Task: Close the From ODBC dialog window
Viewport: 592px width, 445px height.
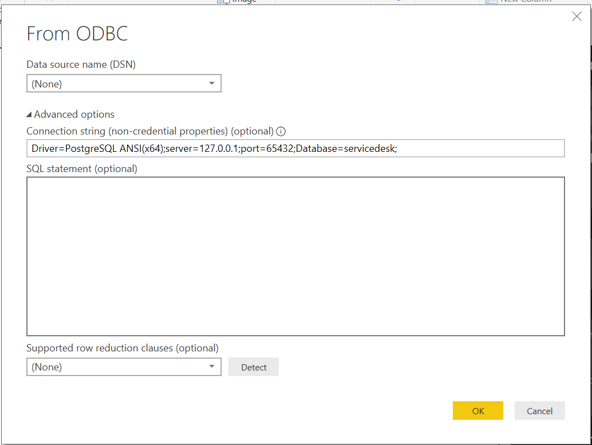Action: [x=576, y=16]
